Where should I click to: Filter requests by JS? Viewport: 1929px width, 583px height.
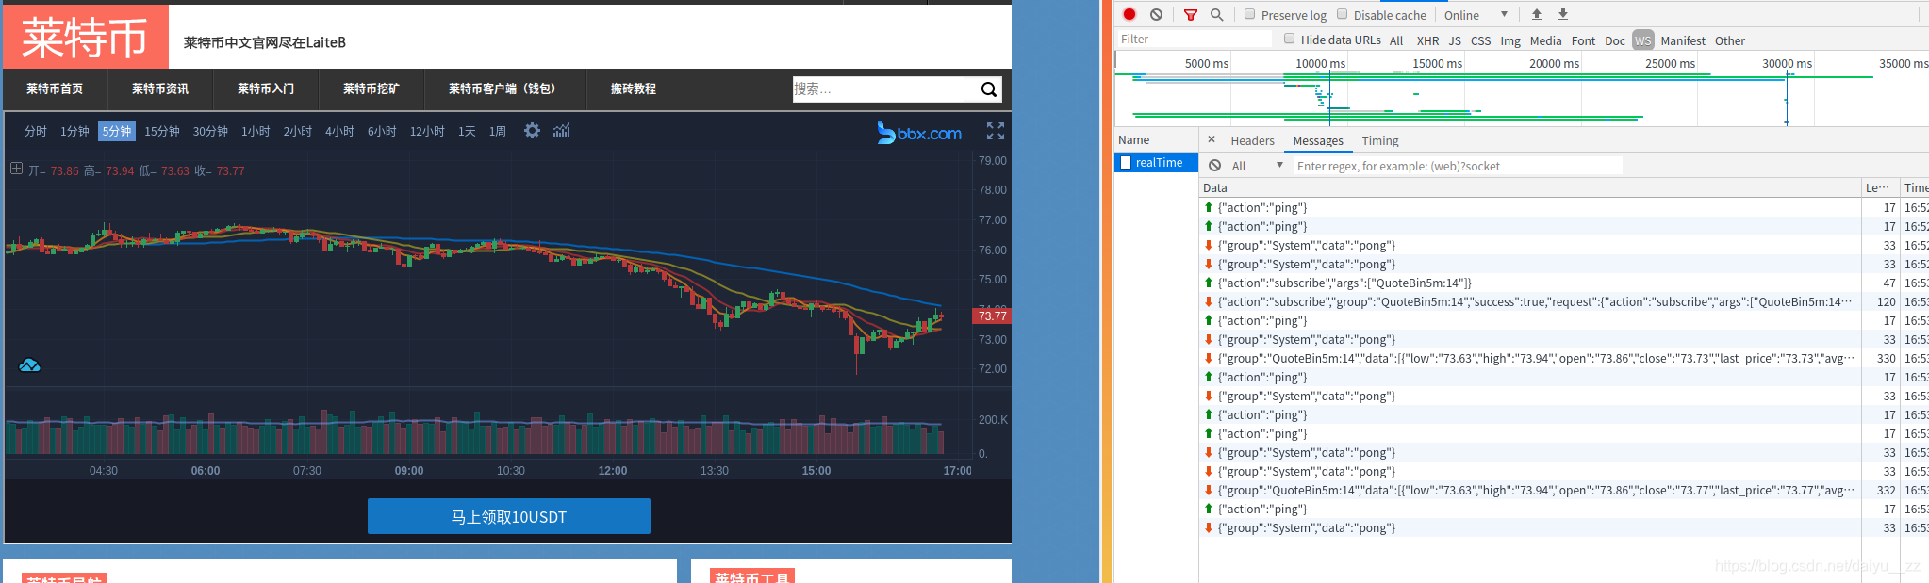coord(1455,40)
